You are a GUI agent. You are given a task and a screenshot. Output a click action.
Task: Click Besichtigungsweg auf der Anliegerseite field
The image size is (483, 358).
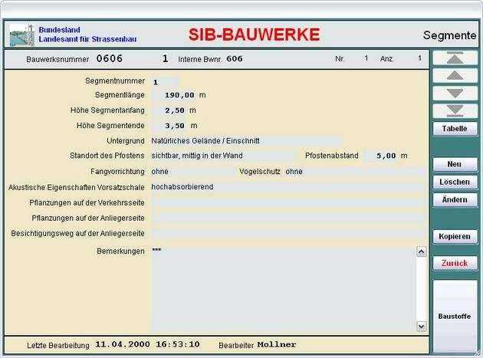tap(288, 234)
